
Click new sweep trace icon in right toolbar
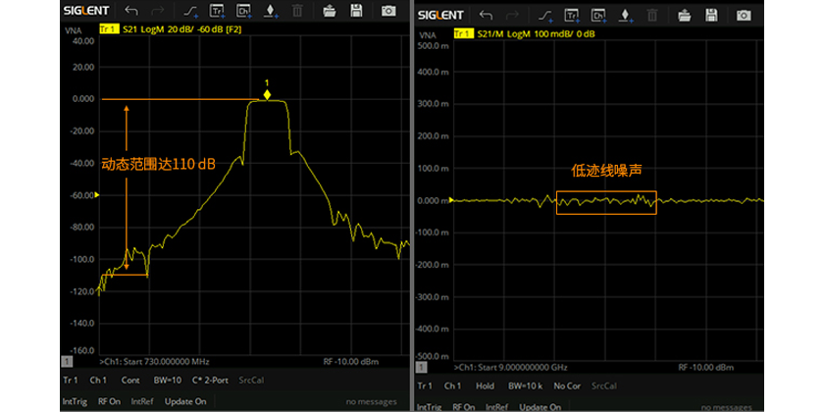[545, 12]
